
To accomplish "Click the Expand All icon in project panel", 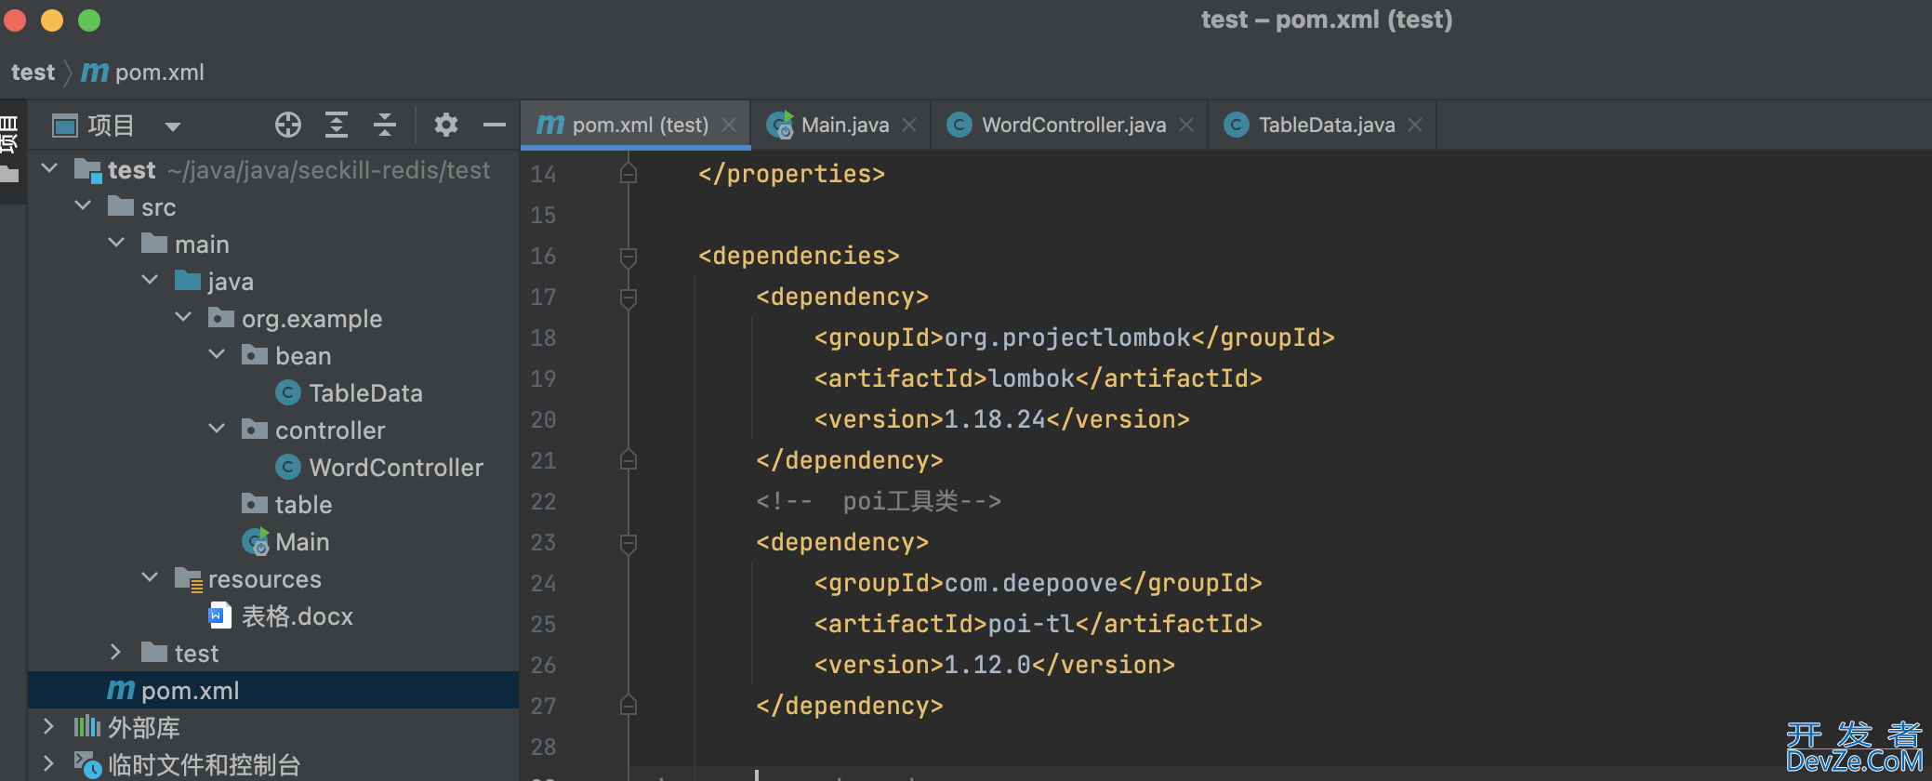I will click(337, 125).
